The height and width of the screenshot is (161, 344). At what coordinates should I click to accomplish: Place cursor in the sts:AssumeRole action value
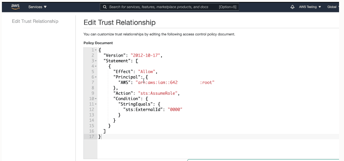(162, 93)
